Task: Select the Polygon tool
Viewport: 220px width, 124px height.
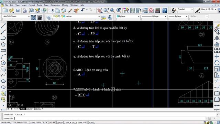Action: [3, 44]
